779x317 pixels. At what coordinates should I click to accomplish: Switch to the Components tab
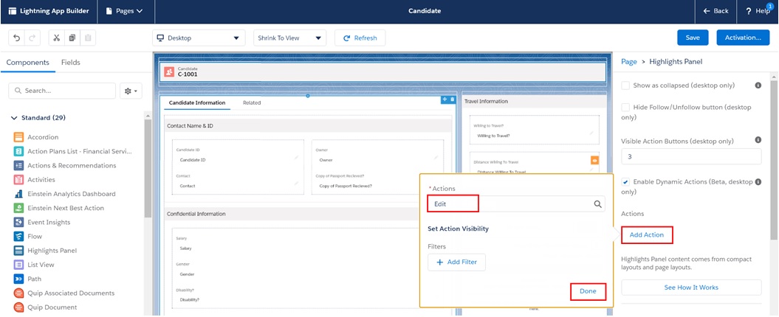tap(28, 63)
